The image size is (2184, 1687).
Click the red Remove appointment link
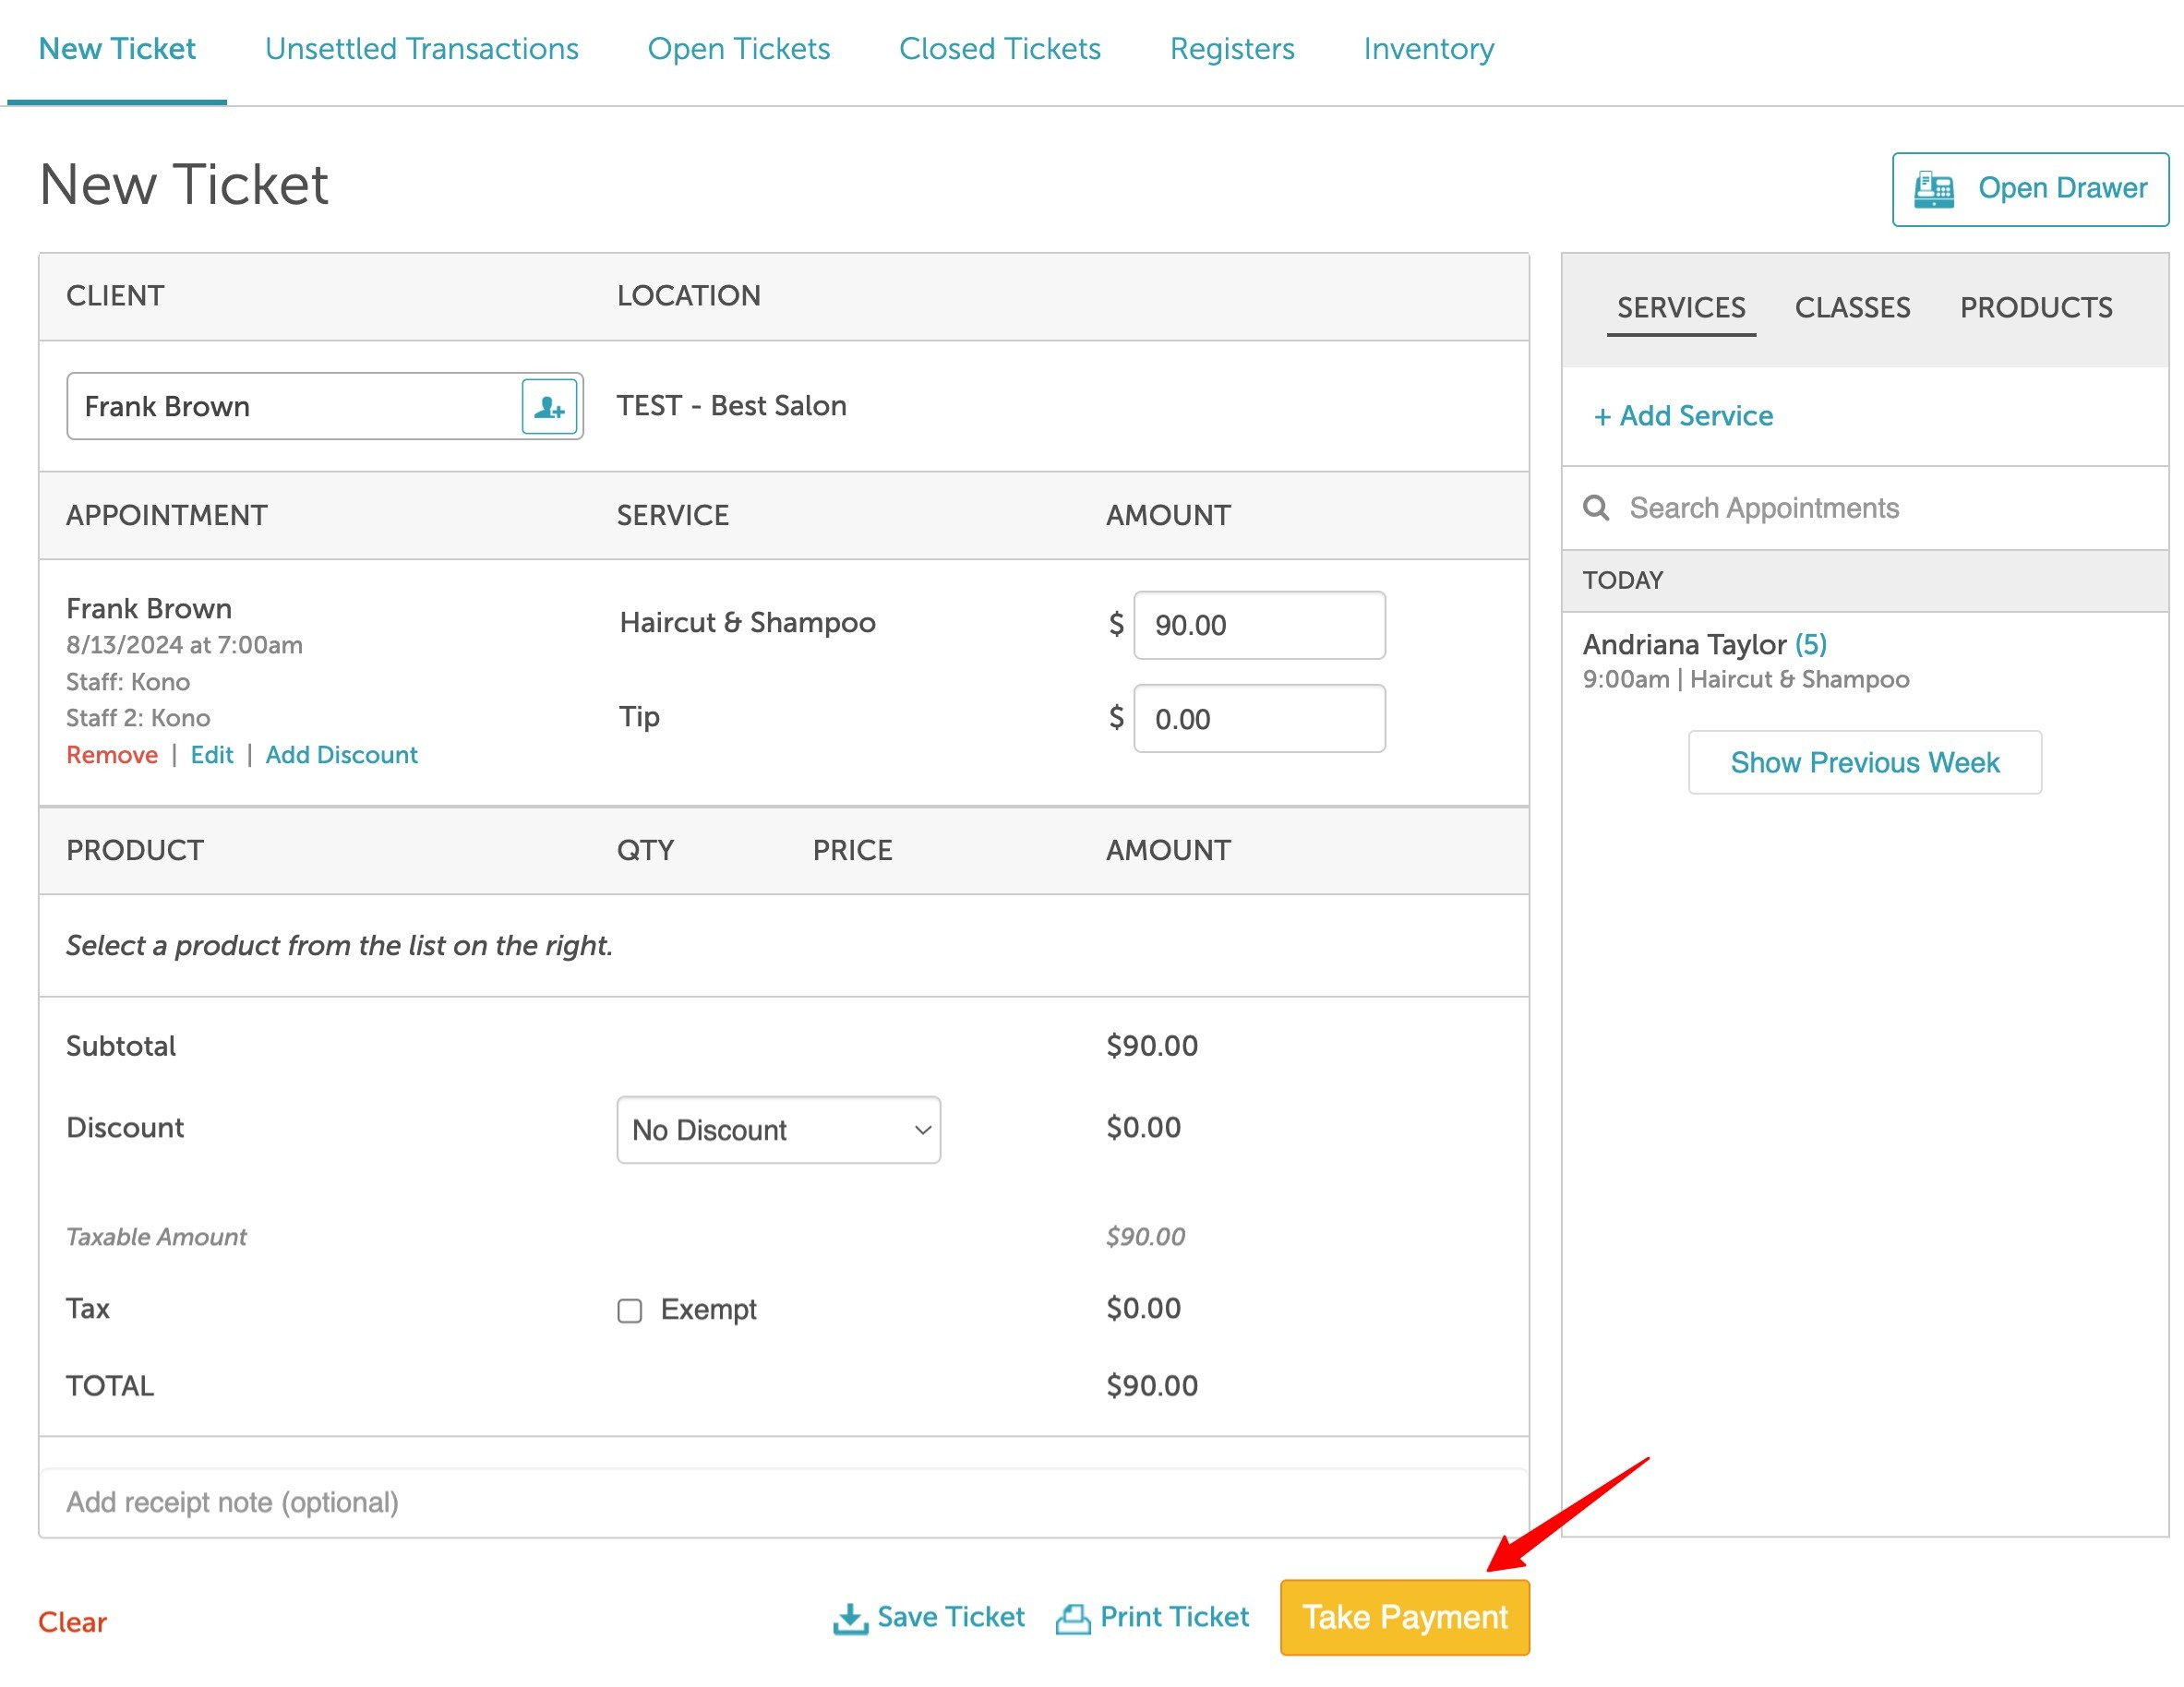111,755
